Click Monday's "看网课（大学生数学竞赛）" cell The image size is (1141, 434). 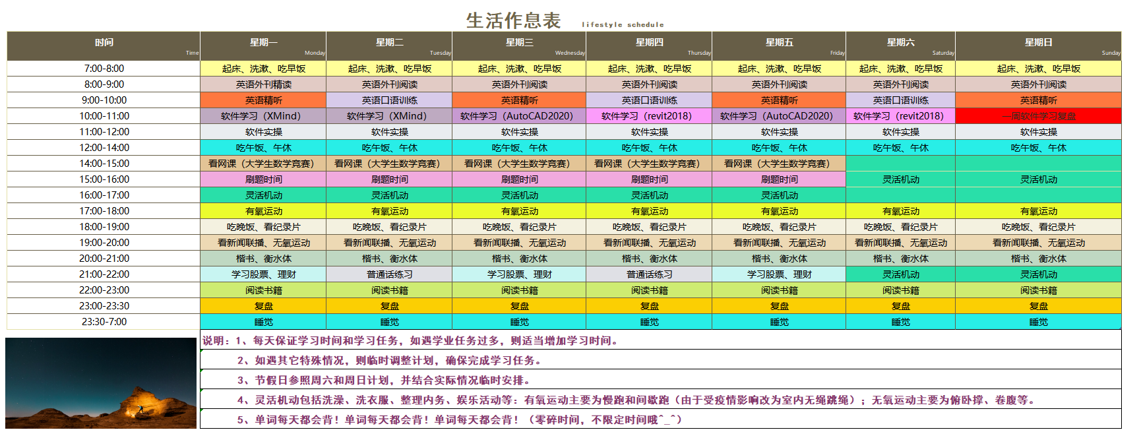(x=263, y=164)
